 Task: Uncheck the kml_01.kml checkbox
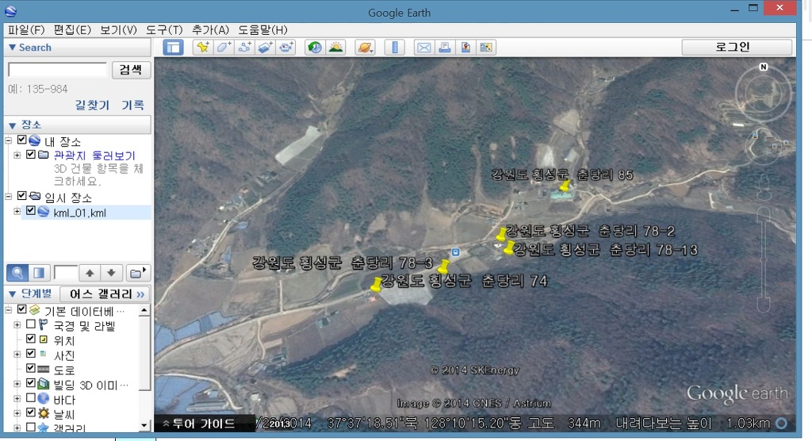[x=31, y=211]
